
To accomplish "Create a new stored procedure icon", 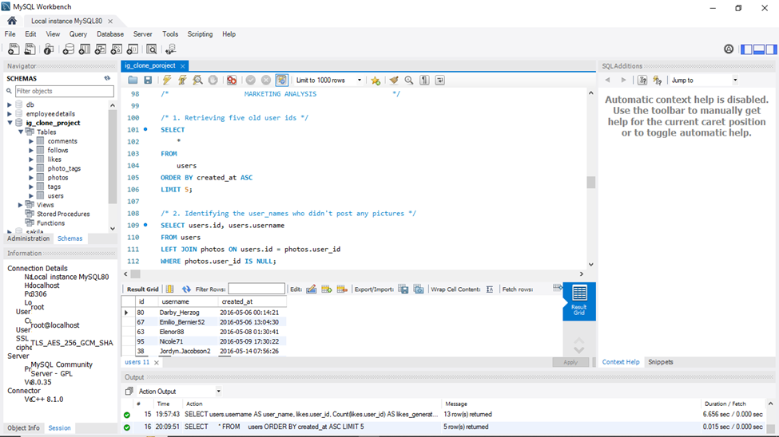I will pos(117,49).
